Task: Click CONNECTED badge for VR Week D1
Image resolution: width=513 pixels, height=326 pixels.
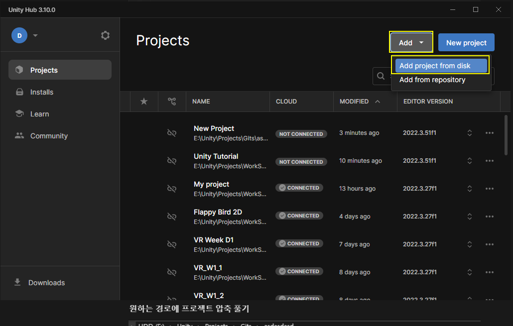Action: coord(299,243)
